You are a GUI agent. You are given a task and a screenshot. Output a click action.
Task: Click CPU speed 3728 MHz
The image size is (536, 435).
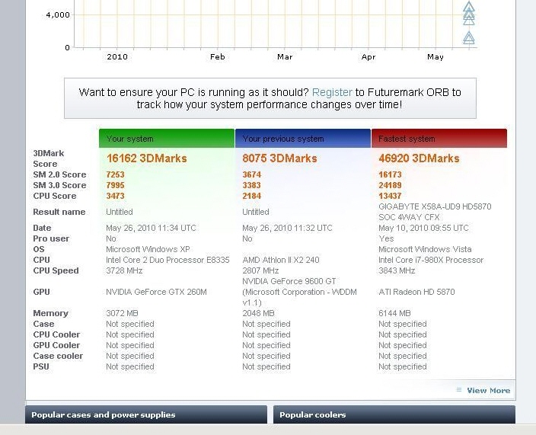tap(124, 270)
